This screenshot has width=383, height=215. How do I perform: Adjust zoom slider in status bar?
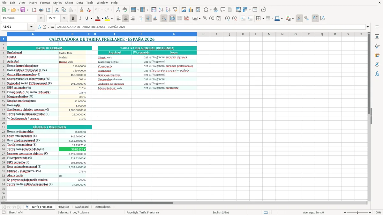pyautogui.click(x=357, y=212)
